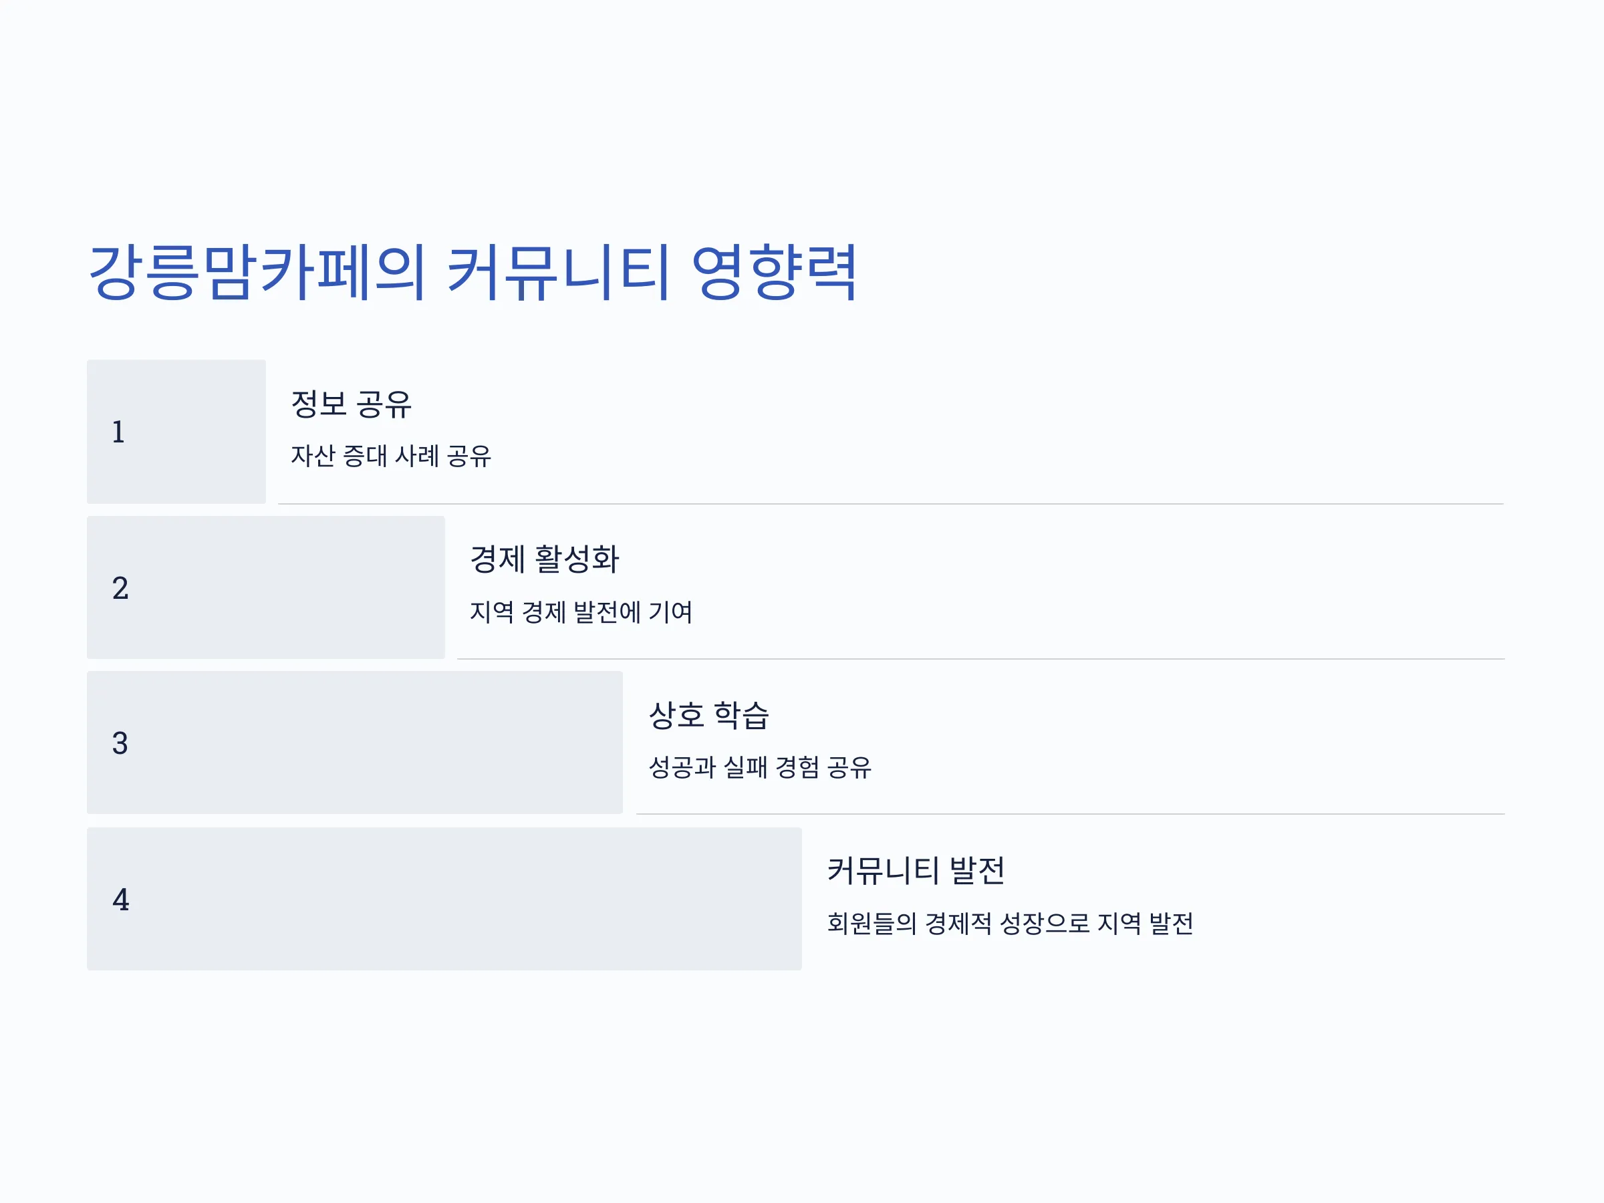Click the slide title 강릉맘카페의 커뮤니티 영향력

473,273
